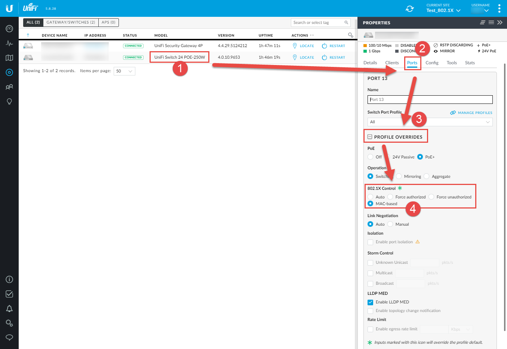Open the Insights lightbulb in sidebar
This screenshot has width=507, height=349.
coord(9,102)
